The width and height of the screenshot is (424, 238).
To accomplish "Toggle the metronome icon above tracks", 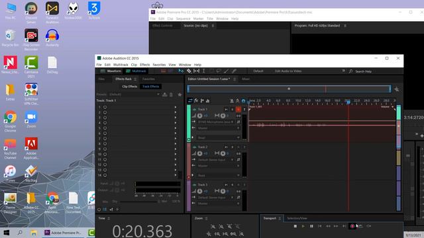I will 232,100.
